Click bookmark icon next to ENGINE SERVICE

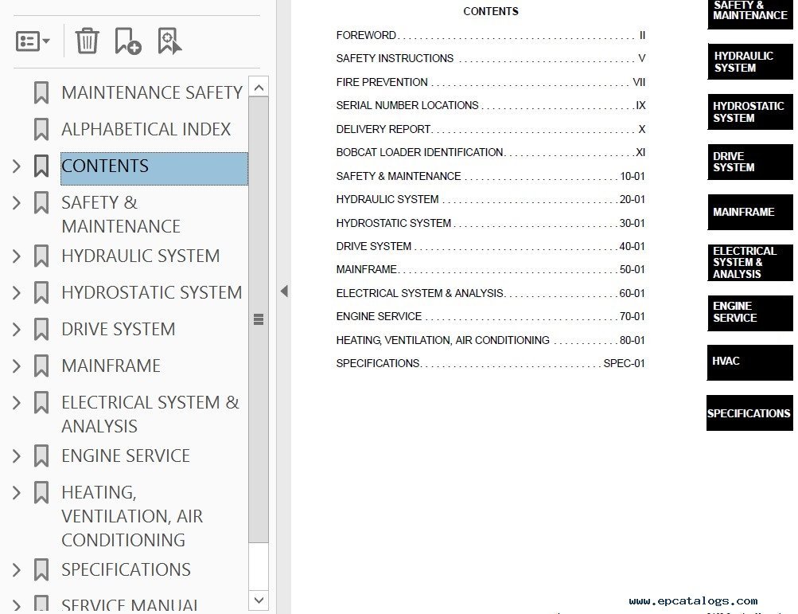(41, 456)
